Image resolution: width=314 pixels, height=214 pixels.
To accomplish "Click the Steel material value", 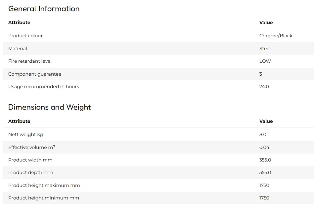I will tap(265, 49).
